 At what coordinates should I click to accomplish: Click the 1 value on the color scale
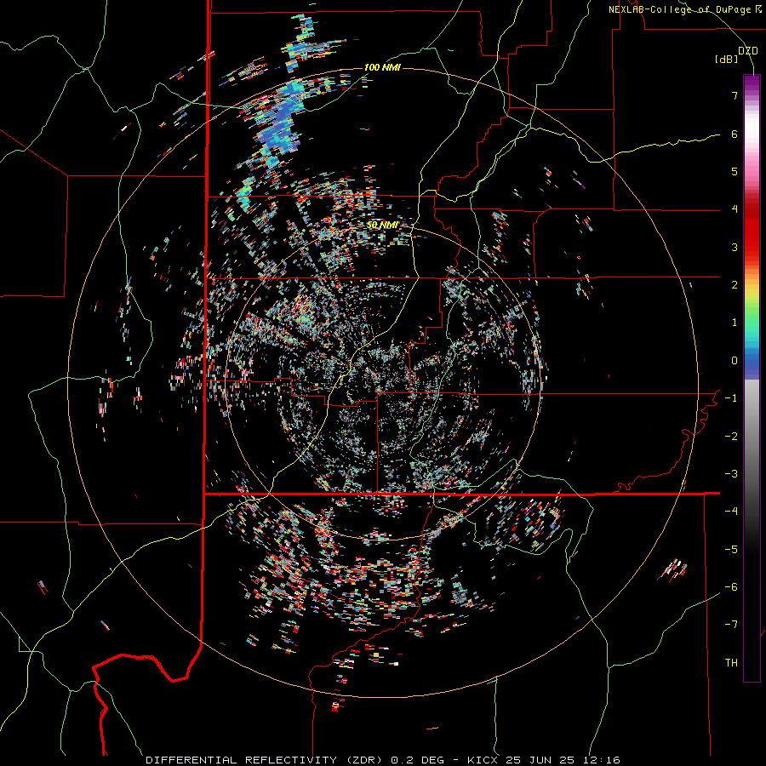735,323
